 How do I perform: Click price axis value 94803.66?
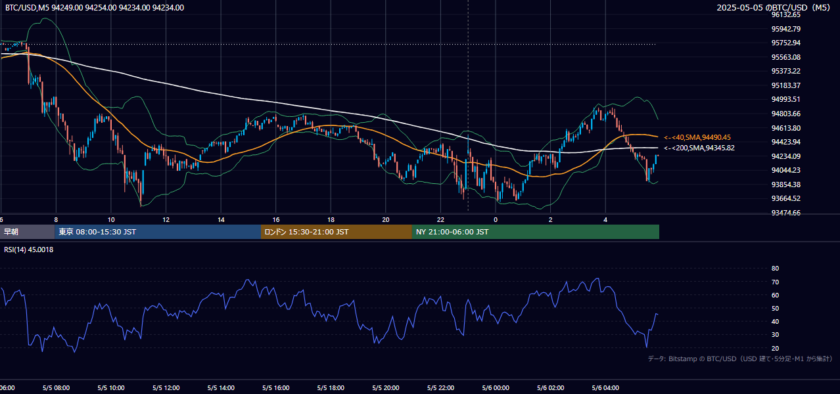click(x=785, y=114)
